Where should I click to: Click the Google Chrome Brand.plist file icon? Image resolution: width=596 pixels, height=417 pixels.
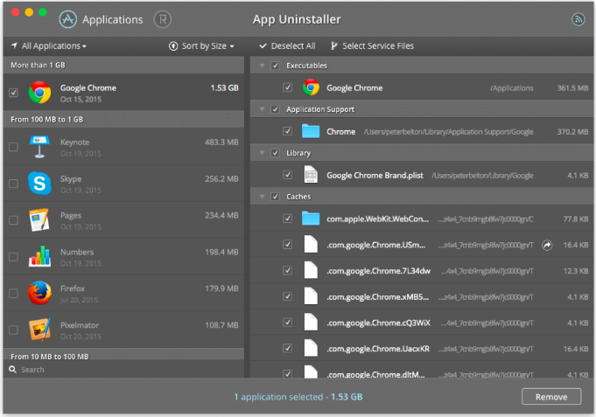tap(311, 175)
